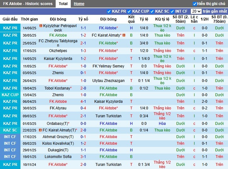Screen dimensions: 228x169
Task: Open Dukagjini(T) team link
Action: point(58,150)
